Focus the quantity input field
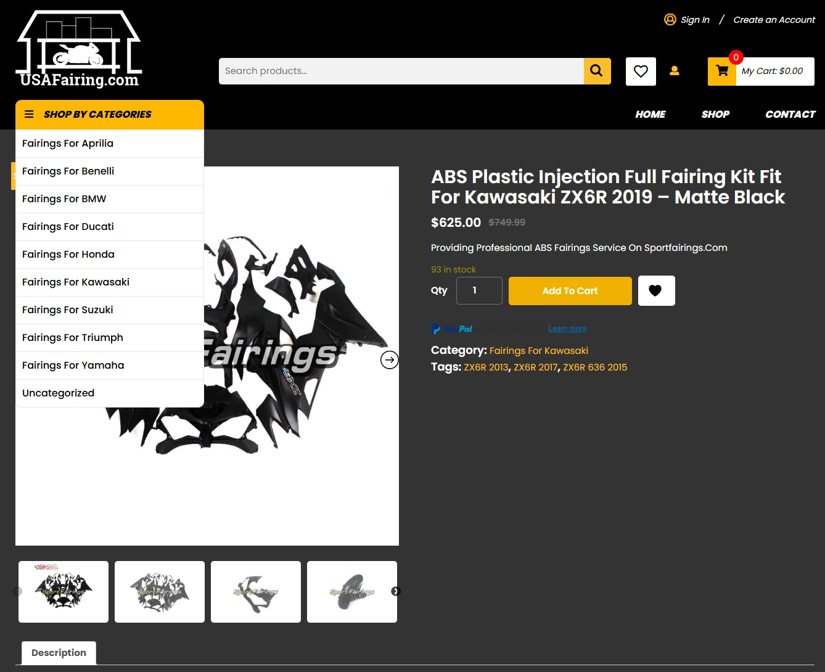825x672 pixels. click(479, 290)
